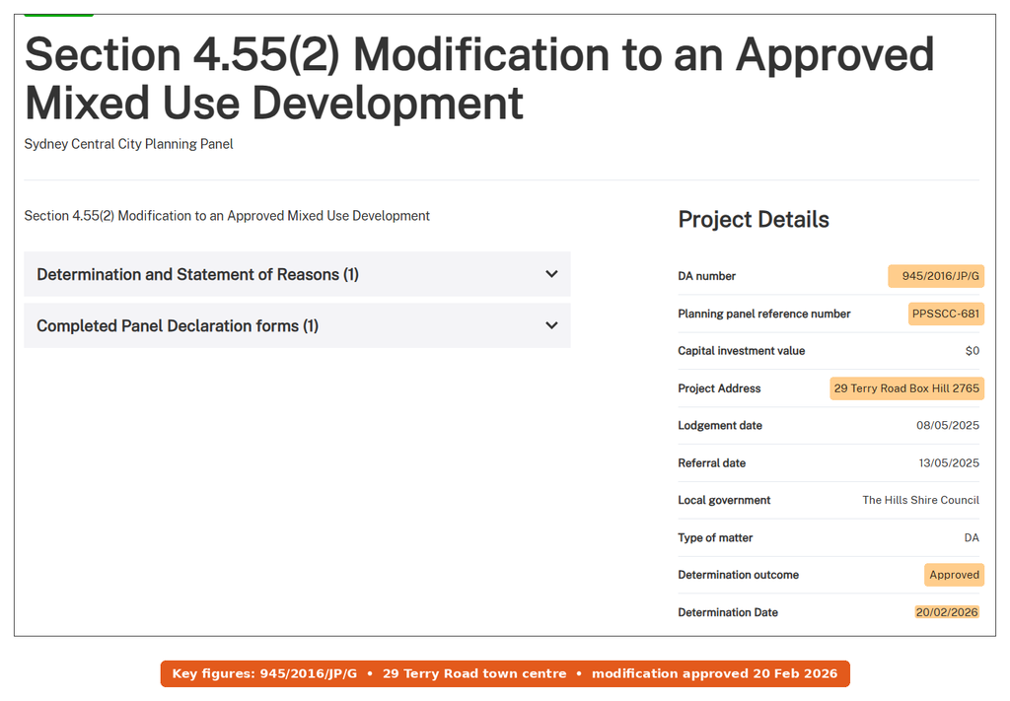Click the Project Details heading
The image size is (1010, 701).
pyautogui.click(x=753, y=220)
